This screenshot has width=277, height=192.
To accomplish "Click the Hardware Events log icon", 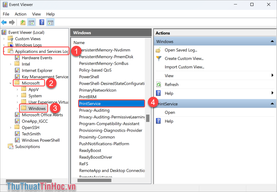I will (x=17, y=58).
